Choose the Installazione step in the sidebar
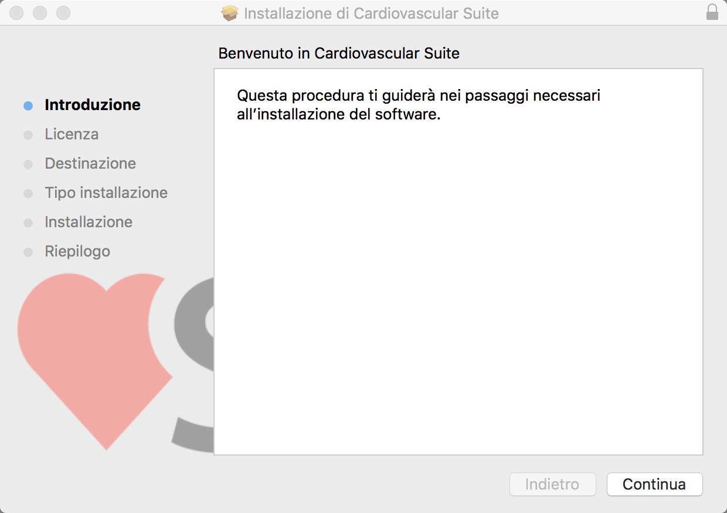 89,222
